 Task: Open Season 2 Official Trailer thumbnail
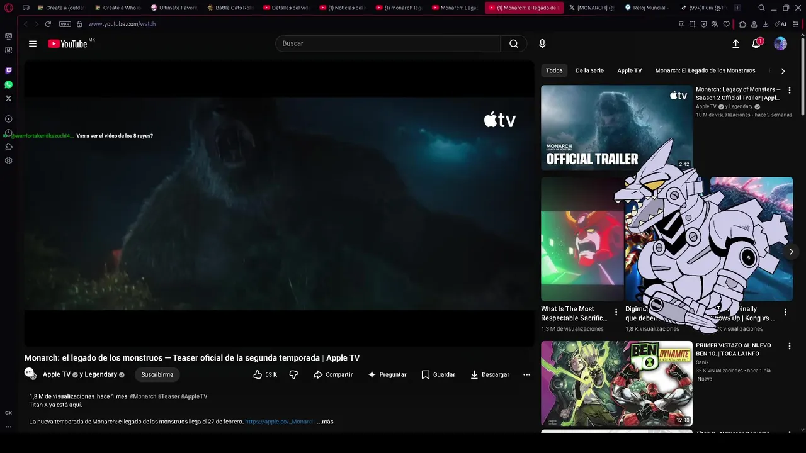(x=616, y=127)
